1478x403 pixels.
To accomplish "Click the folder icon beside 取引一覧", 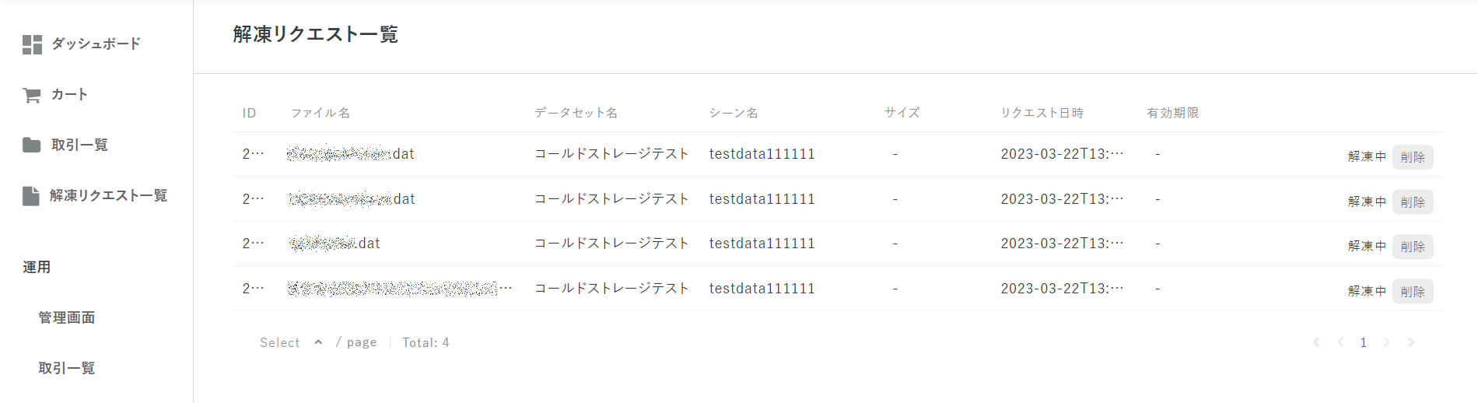I will click(32, 145).
